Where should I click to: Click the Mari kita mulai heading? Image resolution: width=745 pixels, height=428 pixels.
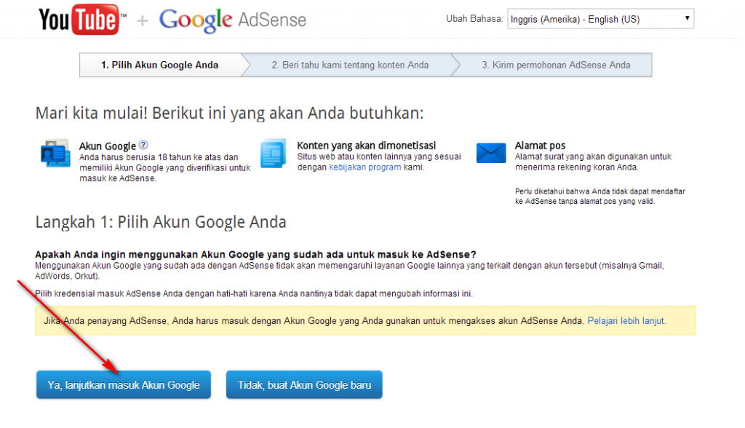tap(229, 113)
